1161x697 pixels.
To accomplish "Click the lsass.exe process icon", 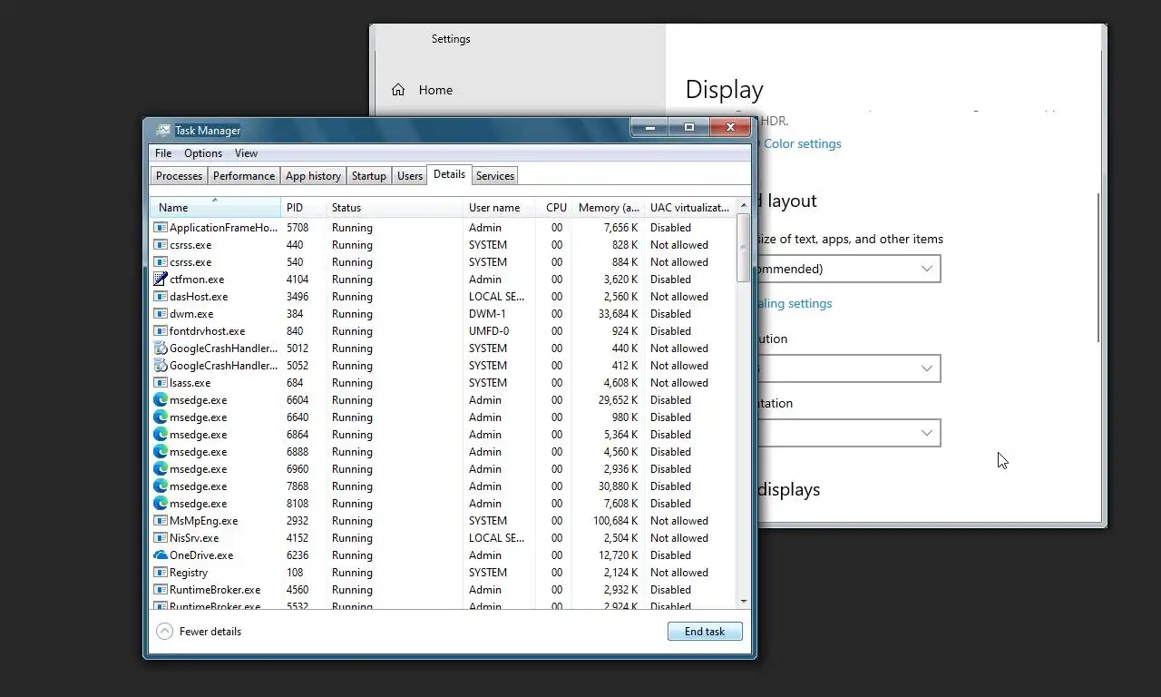I will (161, 383).
